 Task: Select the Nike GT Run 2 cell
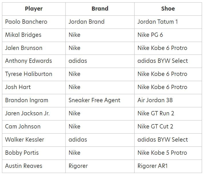tap(168, 114)
